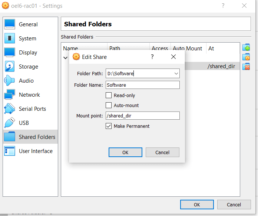The height and width of the screenshot is (216, 258).
Task: Open the Storage settings section
Action: point(28,67)
